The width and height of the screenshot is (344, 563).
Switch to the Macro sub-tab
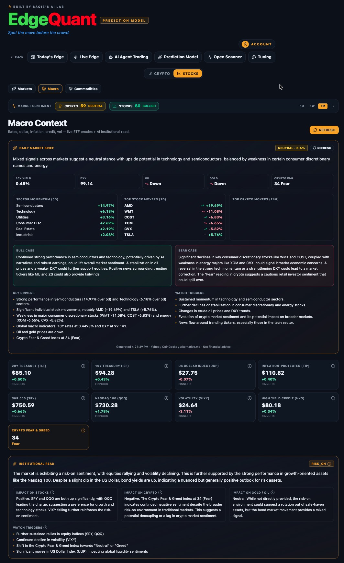(x=50, y=89)
